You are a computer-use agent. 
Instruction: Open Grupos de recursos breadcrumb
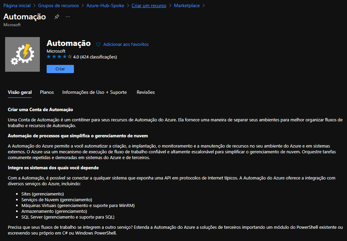click(58, 6)
